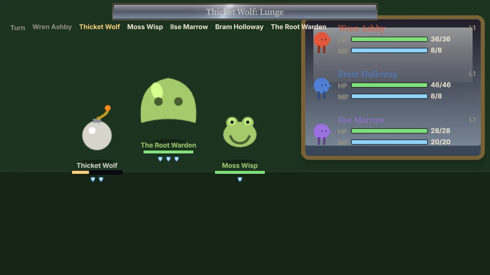Click The Root Warden name label under sprite
490x275 pixels.
(x=168, y=145)
